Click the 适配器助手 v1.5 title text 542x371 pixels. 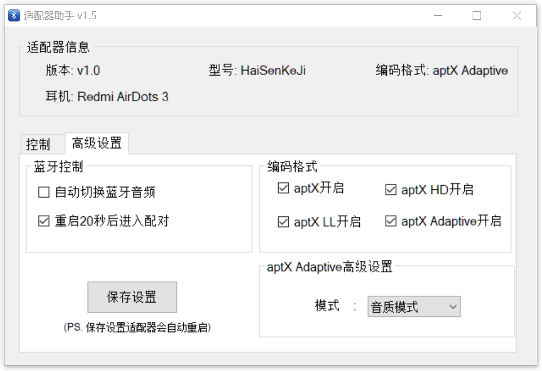tap(60, 16)
